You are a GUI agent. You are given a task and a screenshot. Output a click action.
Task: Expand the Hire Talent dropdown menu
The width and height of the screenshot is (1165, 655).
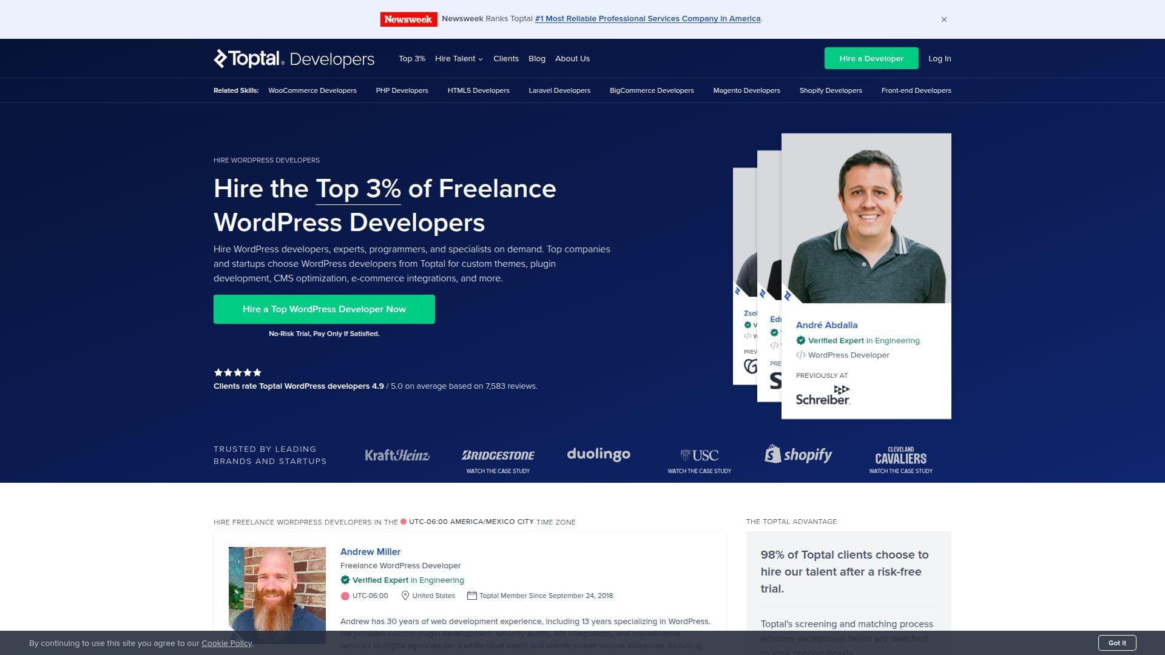pyautogui.click(x=459, y=59)
